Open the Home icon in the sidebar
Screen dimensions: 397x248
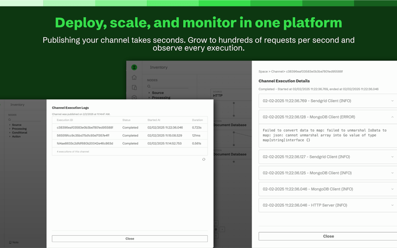coord(134,77)
